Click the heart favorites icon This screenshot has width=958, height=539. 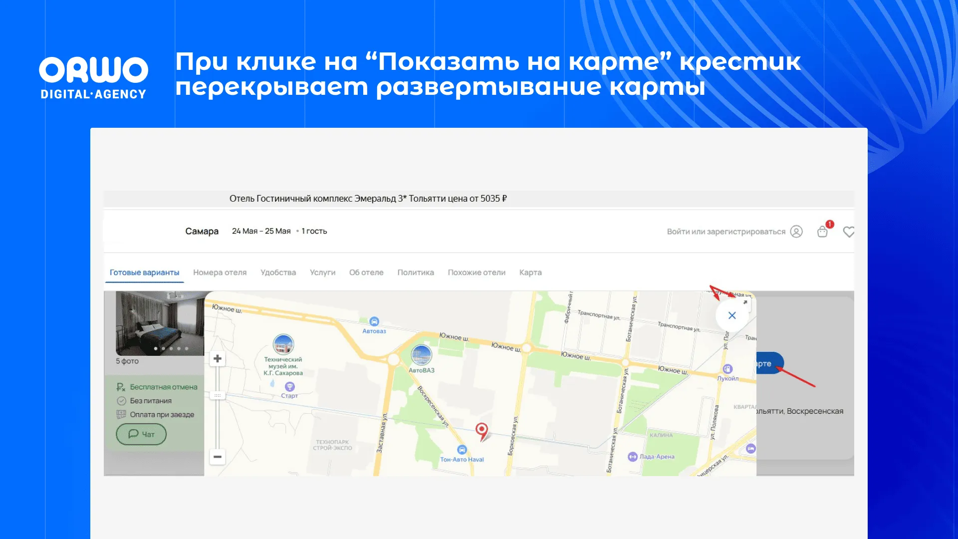(x=848, y=232)
